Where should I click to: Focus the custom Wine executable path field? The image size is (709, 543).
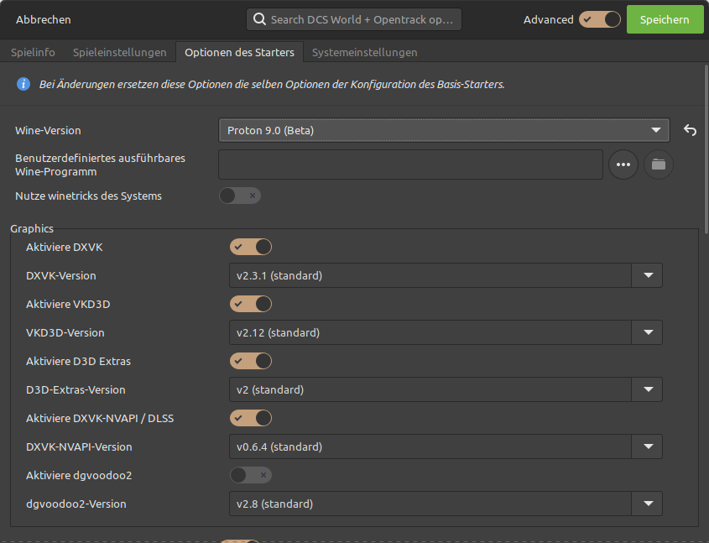click(410, 164)
